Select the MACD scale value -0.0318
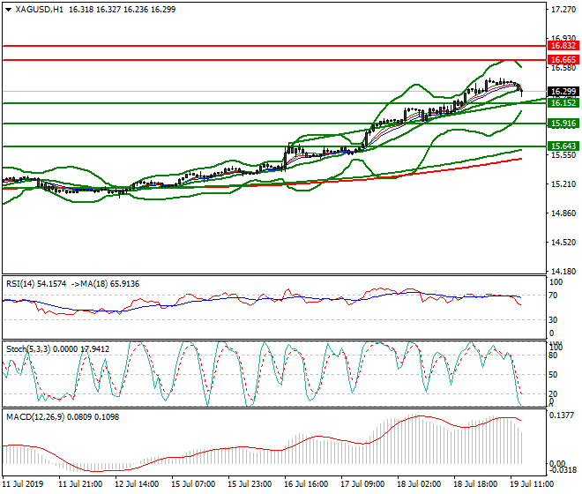This screenshot has width=582, height=494. tap(563, 470)
